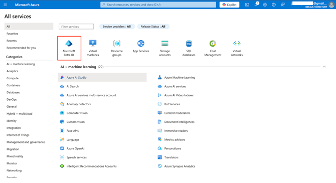
Task: Open Metrics advisors link
Action: tap(175, 139)
